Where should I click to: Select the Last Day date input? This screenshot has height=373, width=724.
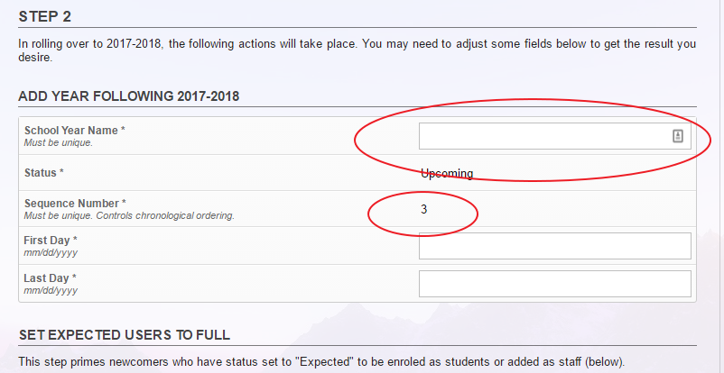(x=554, y=284)
